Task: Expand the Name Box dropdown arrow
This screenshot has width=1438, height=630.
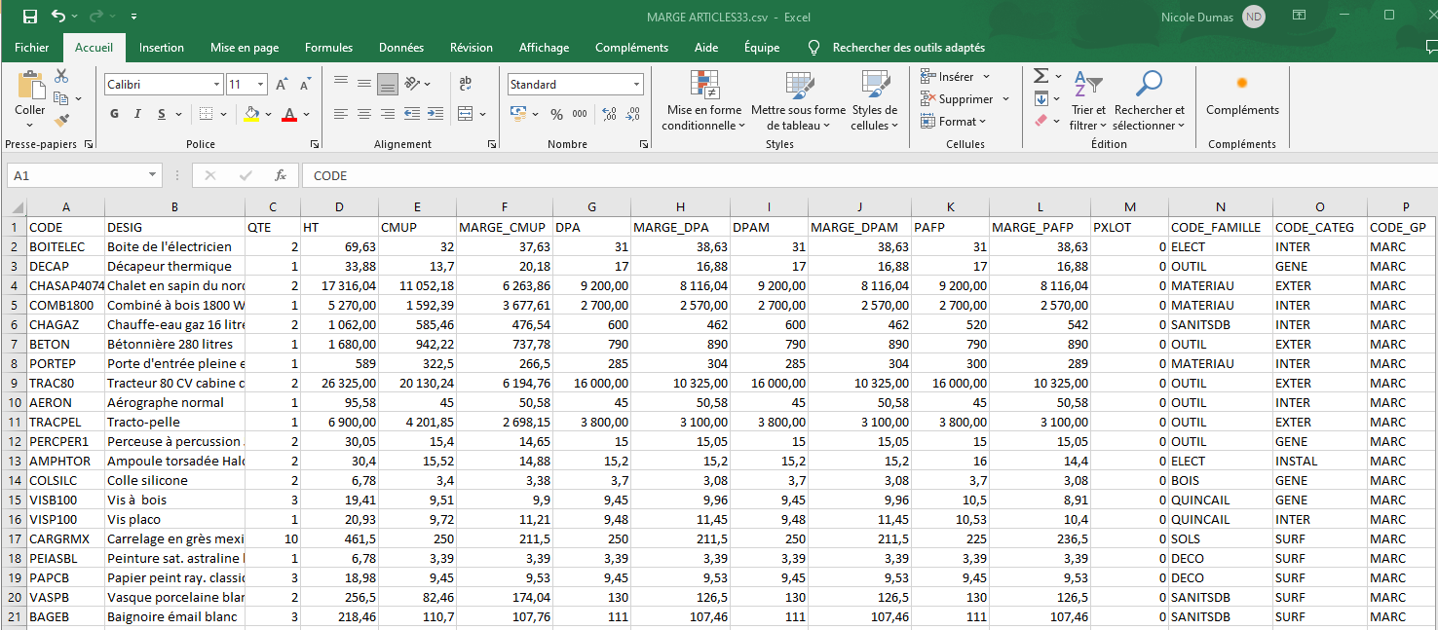Action: pyautogui.click(x=153, y=175)
